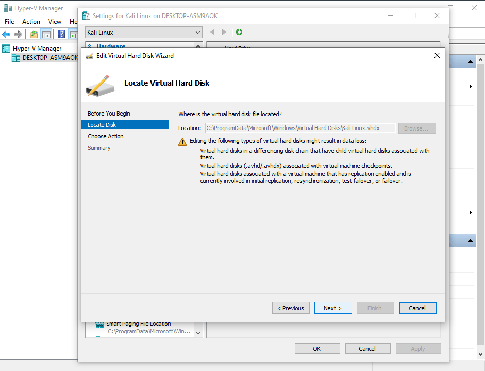Open the Action menu
The image size is (485, 371).
pyautogui.click(x=31, y=21)
